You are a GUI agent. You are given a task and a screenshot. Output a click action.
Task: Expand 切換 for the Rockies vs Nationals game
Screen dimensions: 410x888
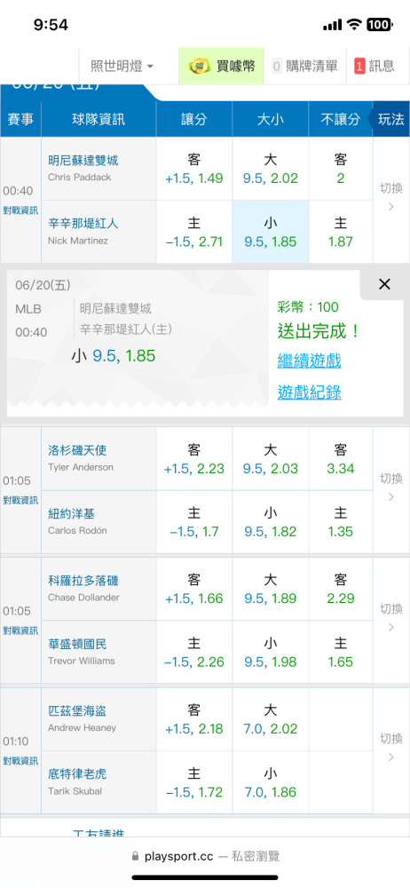tap(391, 617)
